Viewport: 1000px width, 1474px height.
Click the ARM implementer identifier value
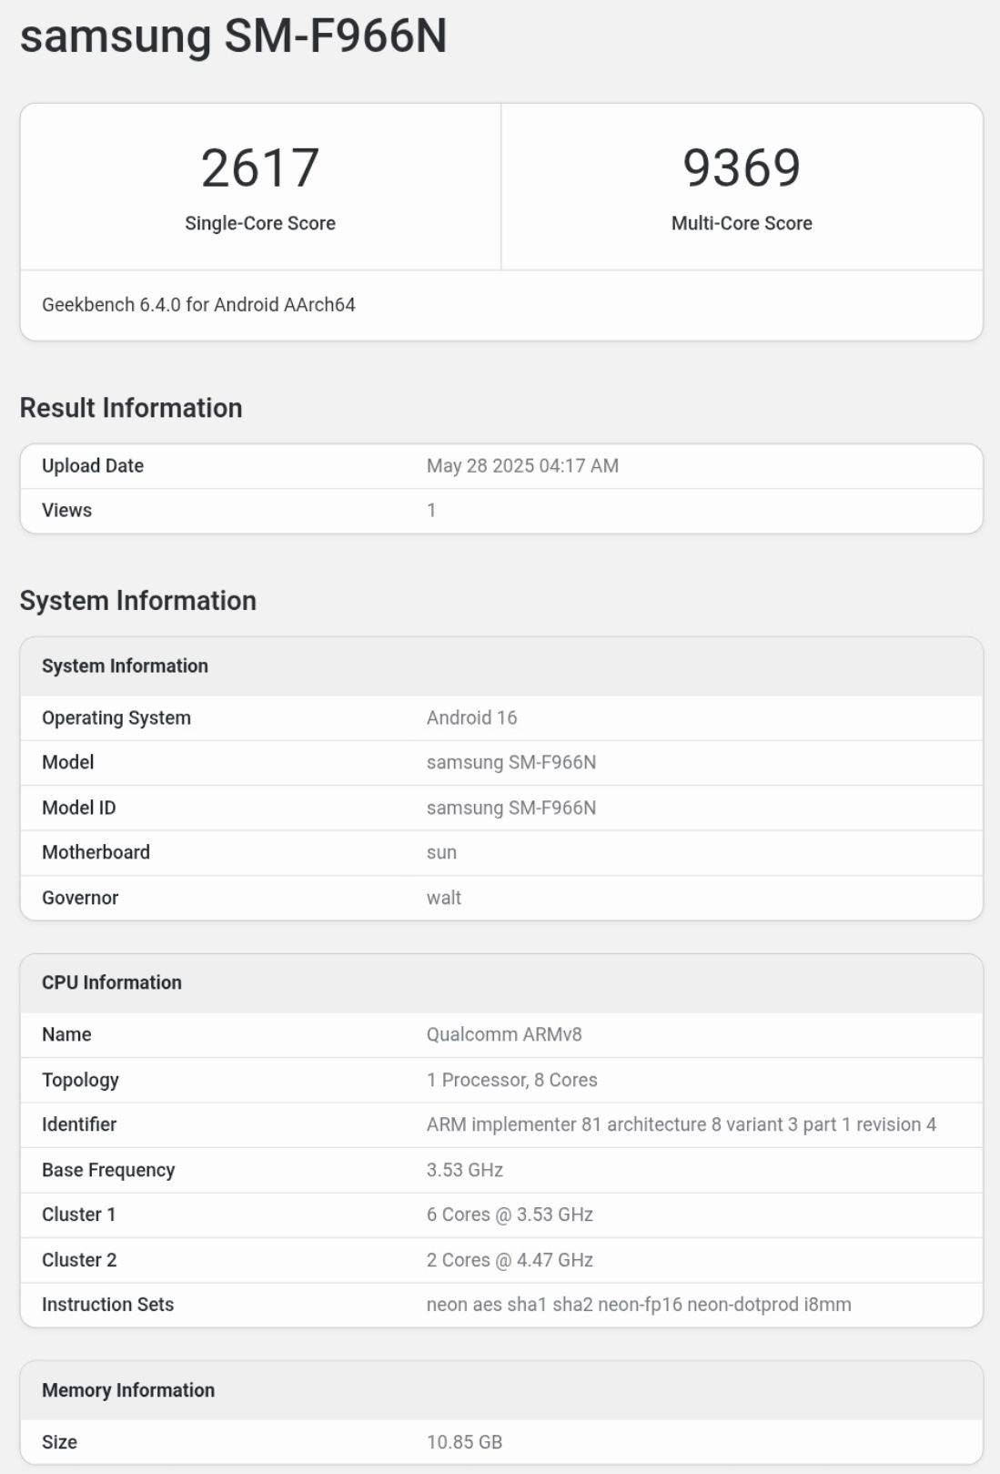681,1125
